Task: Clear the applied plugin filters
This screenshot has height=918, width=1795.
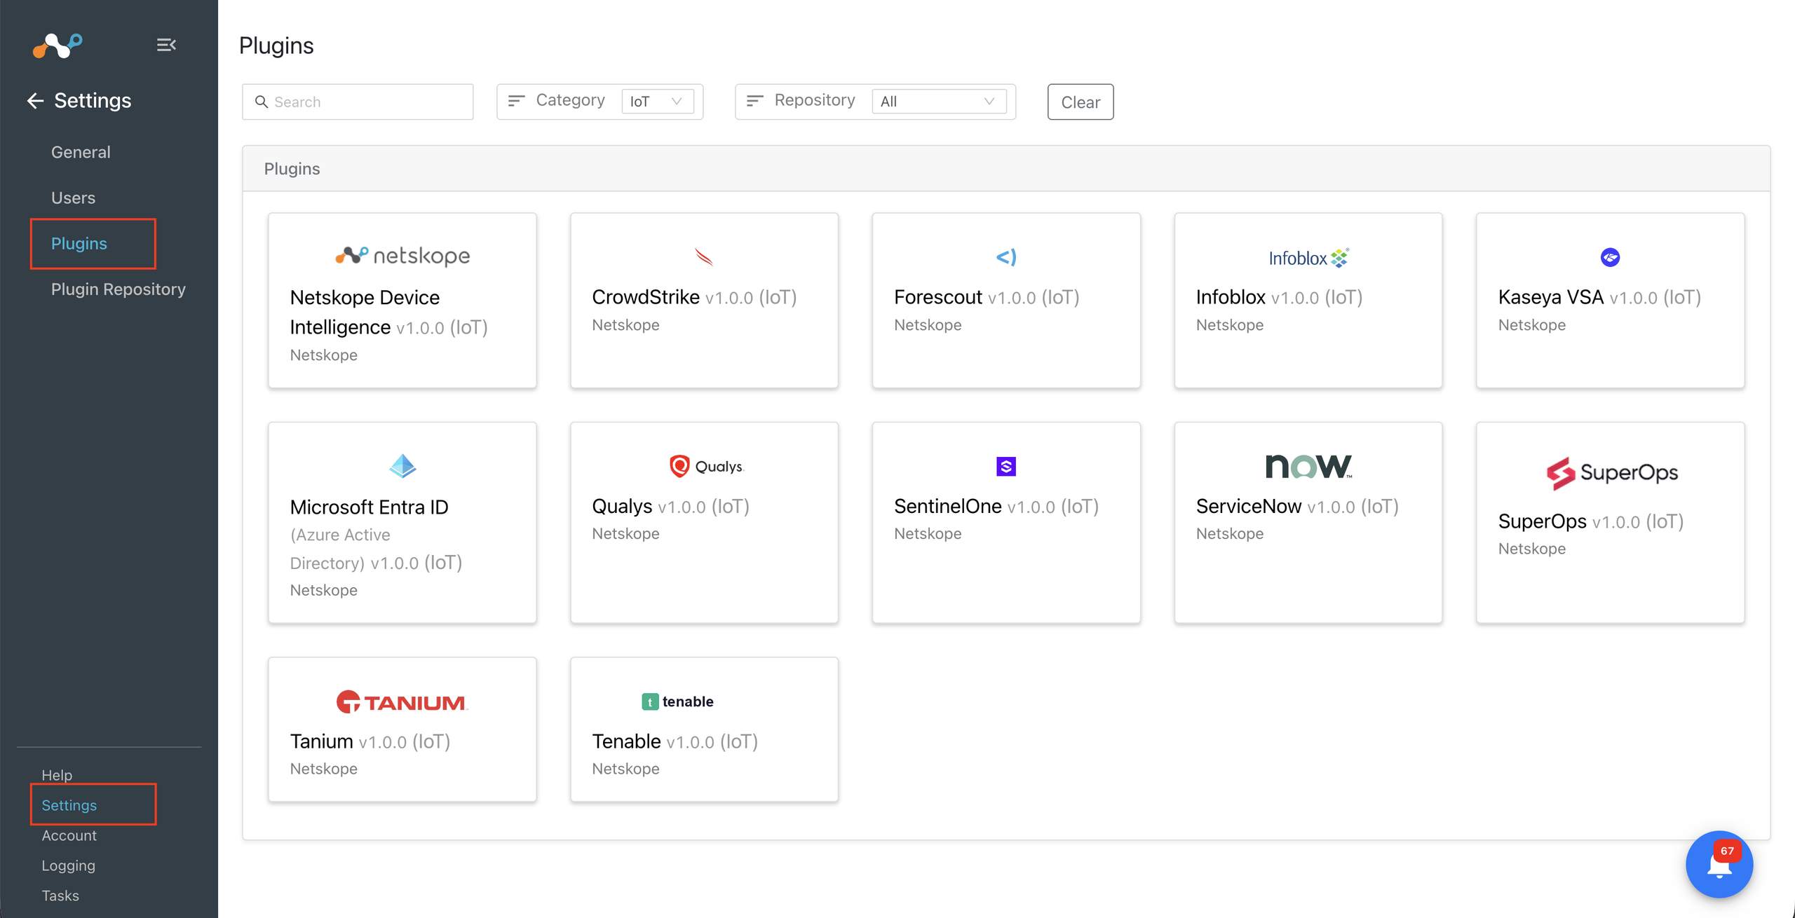Action: pyautogui.click(x=1081, y=102)
